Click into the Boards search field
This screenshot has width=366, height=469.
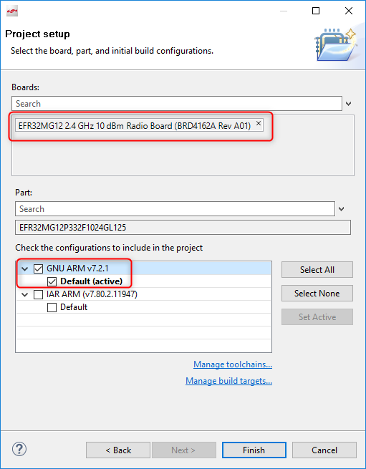coord(177,104)
